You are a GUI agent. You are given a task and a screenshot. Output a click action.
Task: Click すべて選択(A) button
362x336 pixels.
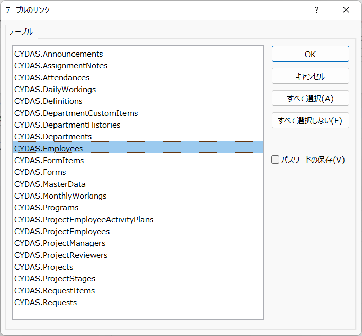click(310, 98)
